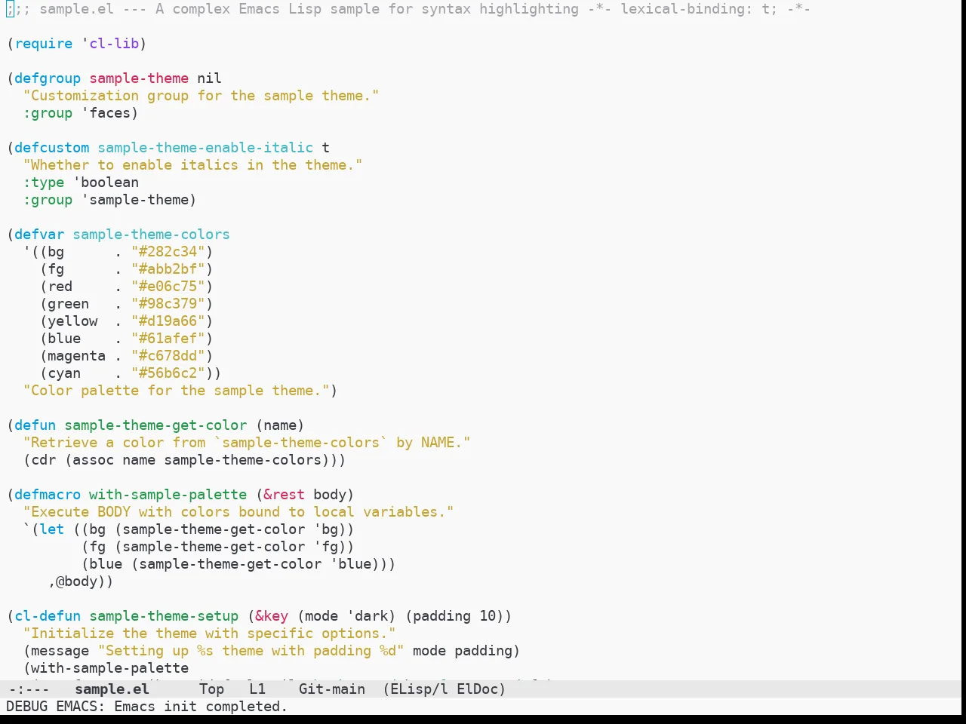Image resolution: width=966 pixels, height=724 pixels.
Task: Click the color string "#c678dd"
Action: (x=168, y=356)
